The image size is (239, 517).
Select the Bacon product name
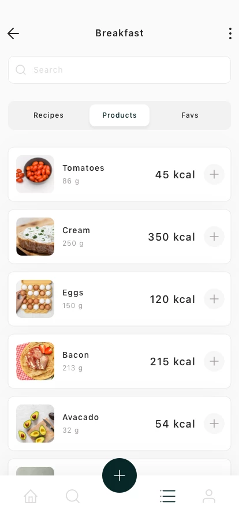(76, 355)
